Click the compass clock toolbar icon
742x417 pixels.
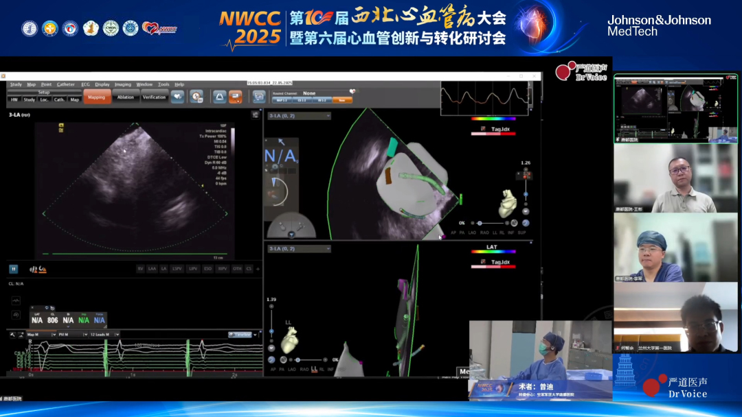(197, 97)
